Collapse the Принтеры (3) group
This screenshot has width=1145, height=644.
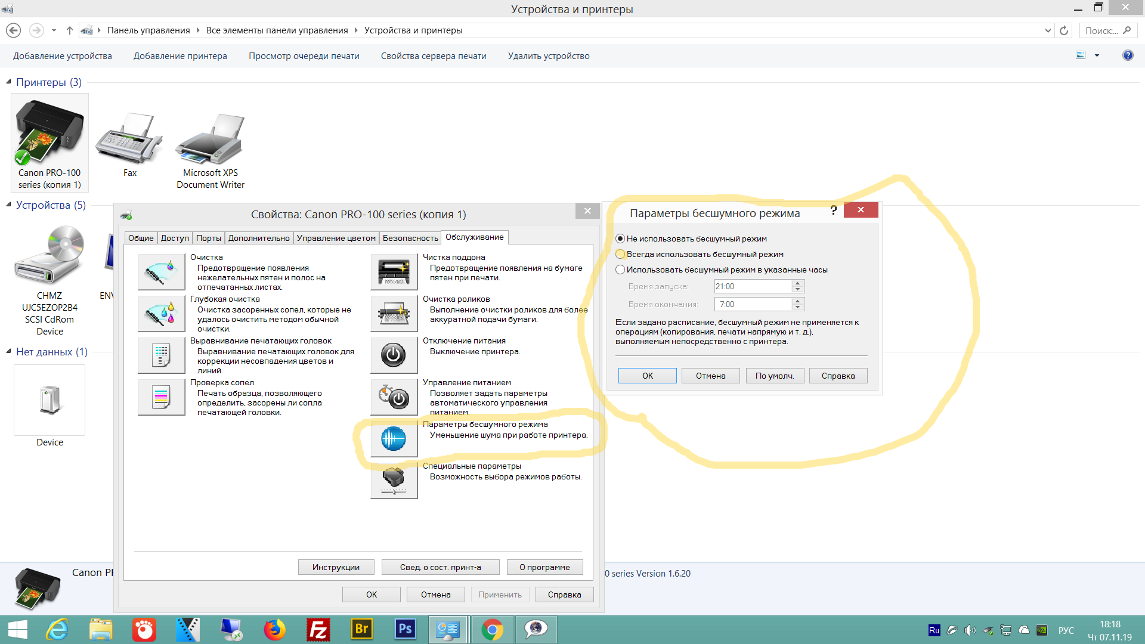(x=9, y=82)
